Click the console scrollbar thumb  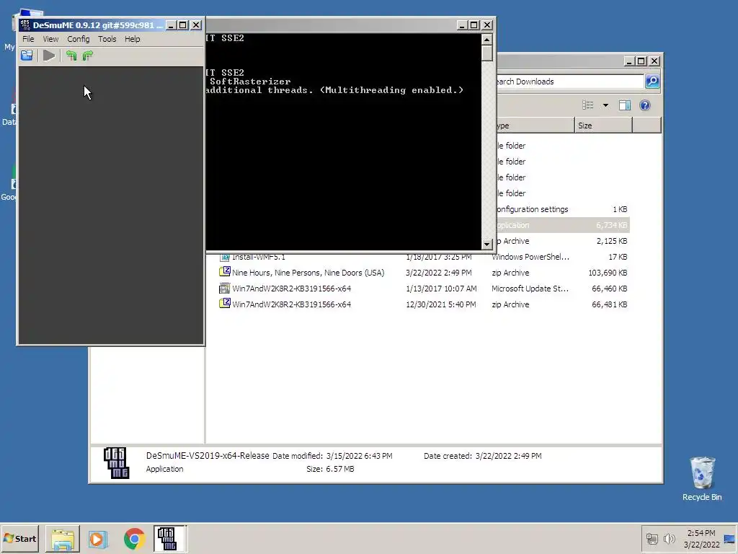coord(487,53)
